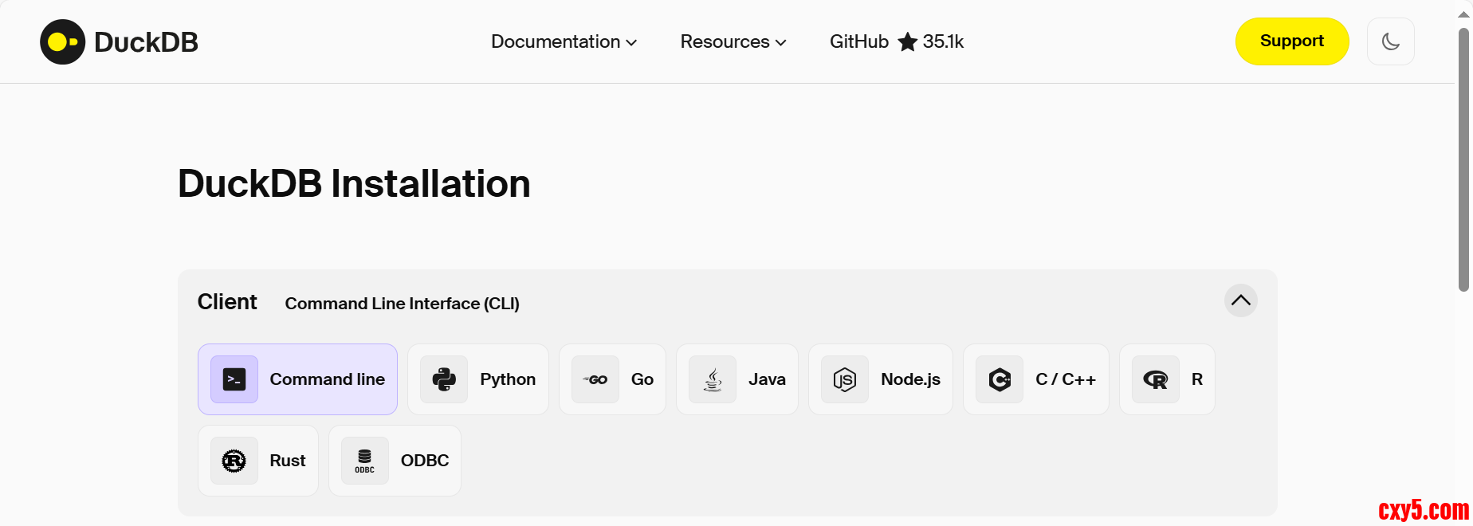
Task: Open the GitHub 35.1k stars link
Action: pyautogui.click(x=896, y=41)
